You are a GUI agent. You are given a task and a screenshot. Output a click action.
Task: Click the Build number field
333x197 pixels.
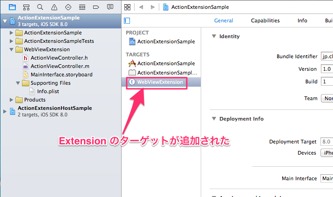327,82
